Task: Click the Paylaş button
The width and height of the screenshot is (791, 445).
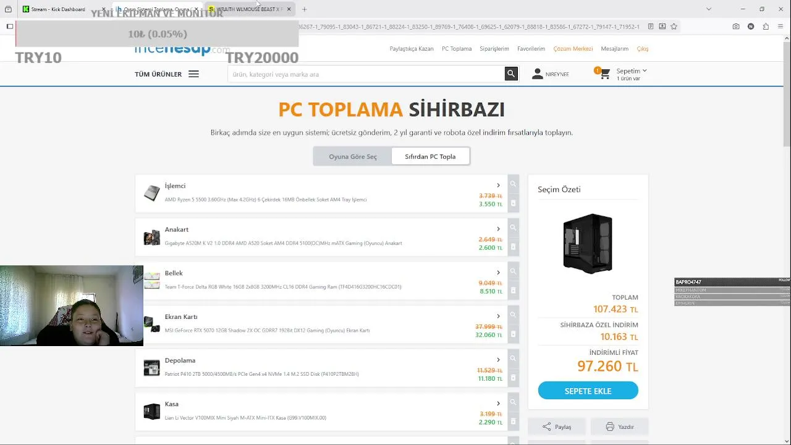Action: (x=557, y=426)
